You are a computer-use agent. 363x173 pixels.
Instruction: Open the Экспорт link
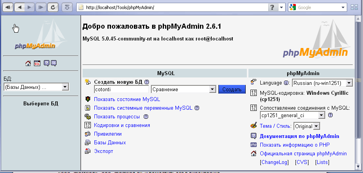103,151
